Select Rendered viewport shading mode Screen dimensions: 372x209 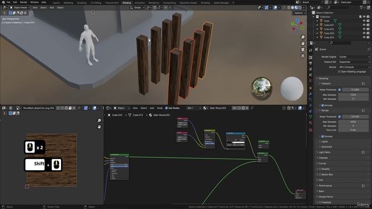click(x=300, y=8)
